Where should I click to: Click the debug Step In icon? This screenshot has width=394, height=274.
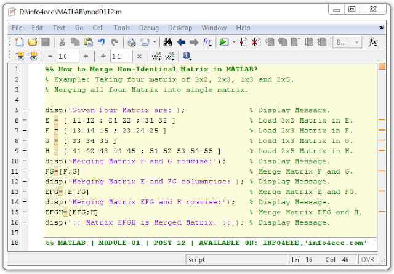(283, 42)
